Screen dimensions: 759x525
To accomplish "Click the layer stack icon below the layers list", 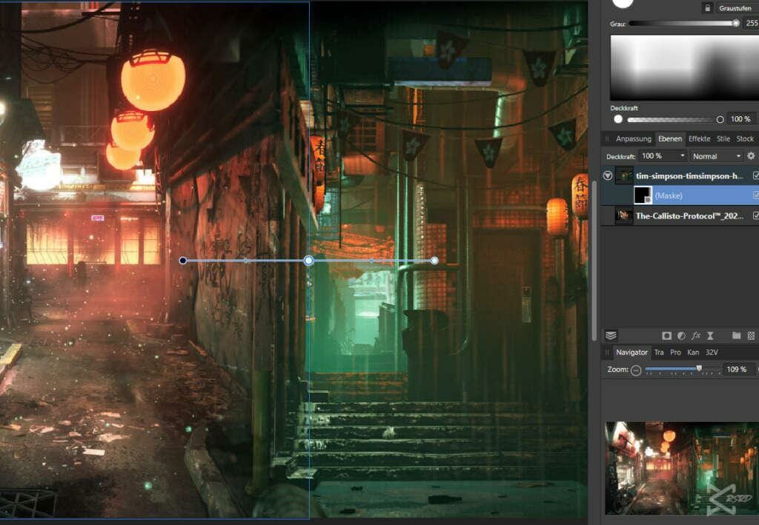I will click(611, 335).
